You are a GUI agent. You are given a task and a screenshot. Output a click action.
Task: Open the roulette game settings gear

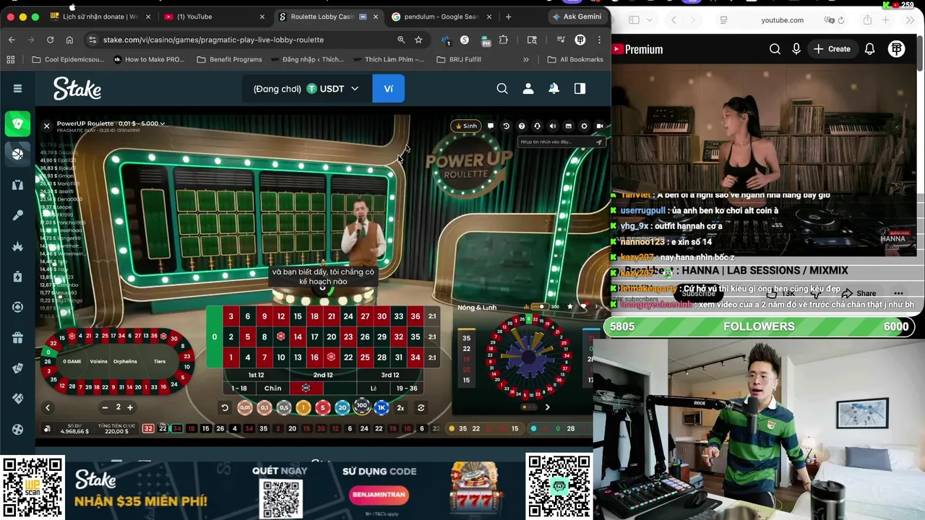(x=584, y=126)
